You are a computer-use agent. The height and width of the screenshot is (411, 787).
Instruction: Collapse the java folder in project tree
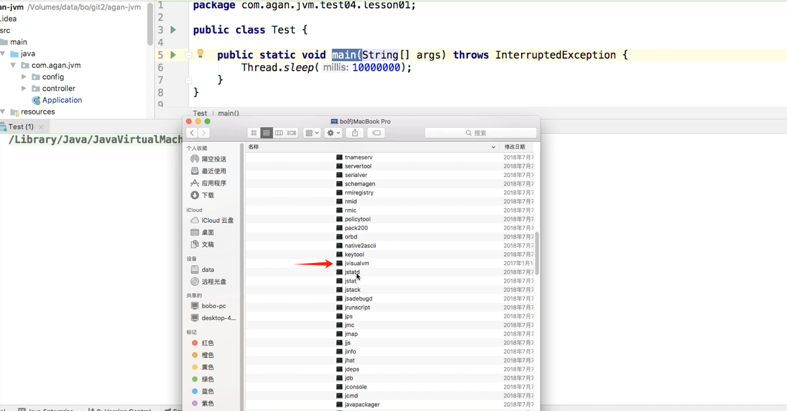coord(3,54)
